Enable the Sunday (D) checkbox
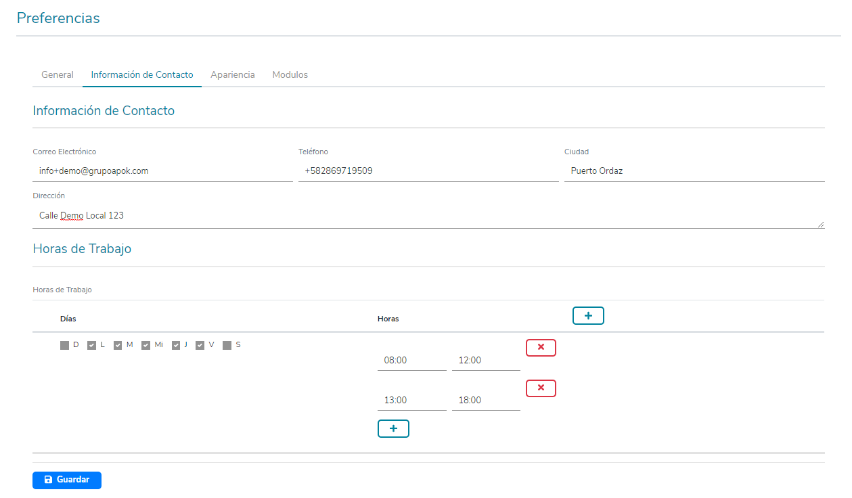This screenshot has width=852, height=498. click(x=65, y=345)
